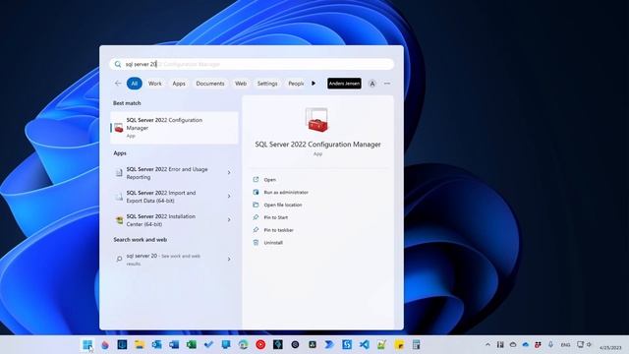The height and width of the screenshot is (354, 629).
Task: Choose Pin to Start
Action: click(270, 217)
